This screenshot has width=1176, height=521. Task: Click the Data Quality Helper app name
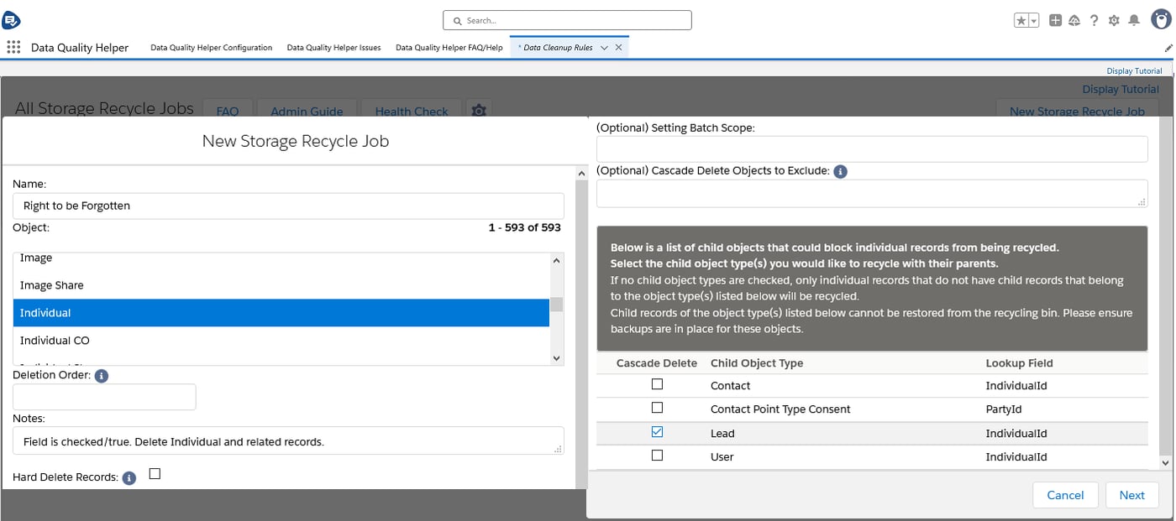point(80,48)
